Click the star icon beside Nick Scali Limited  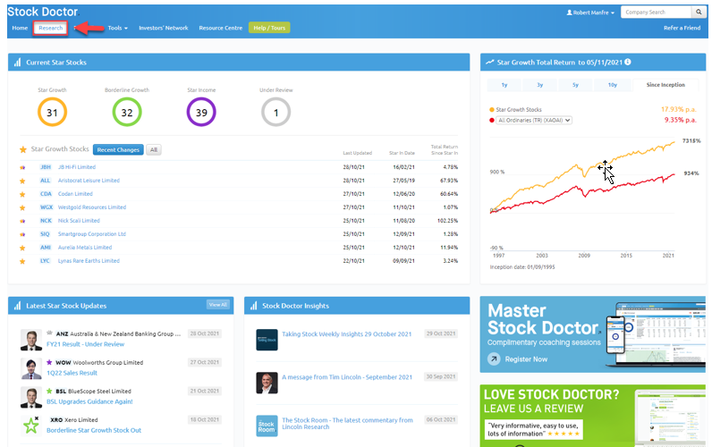22,221
